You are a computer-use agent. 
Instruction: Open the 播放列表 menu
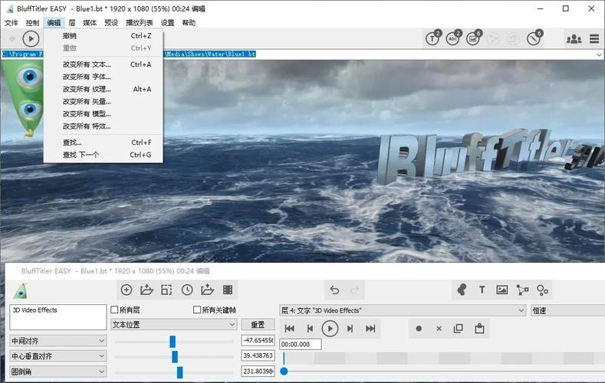140,23
